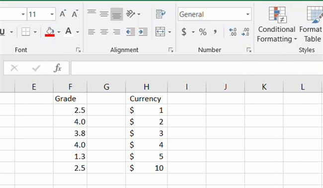Click the Decrease Font Size icon
The image size is (323, 188).
click(75, 14)
